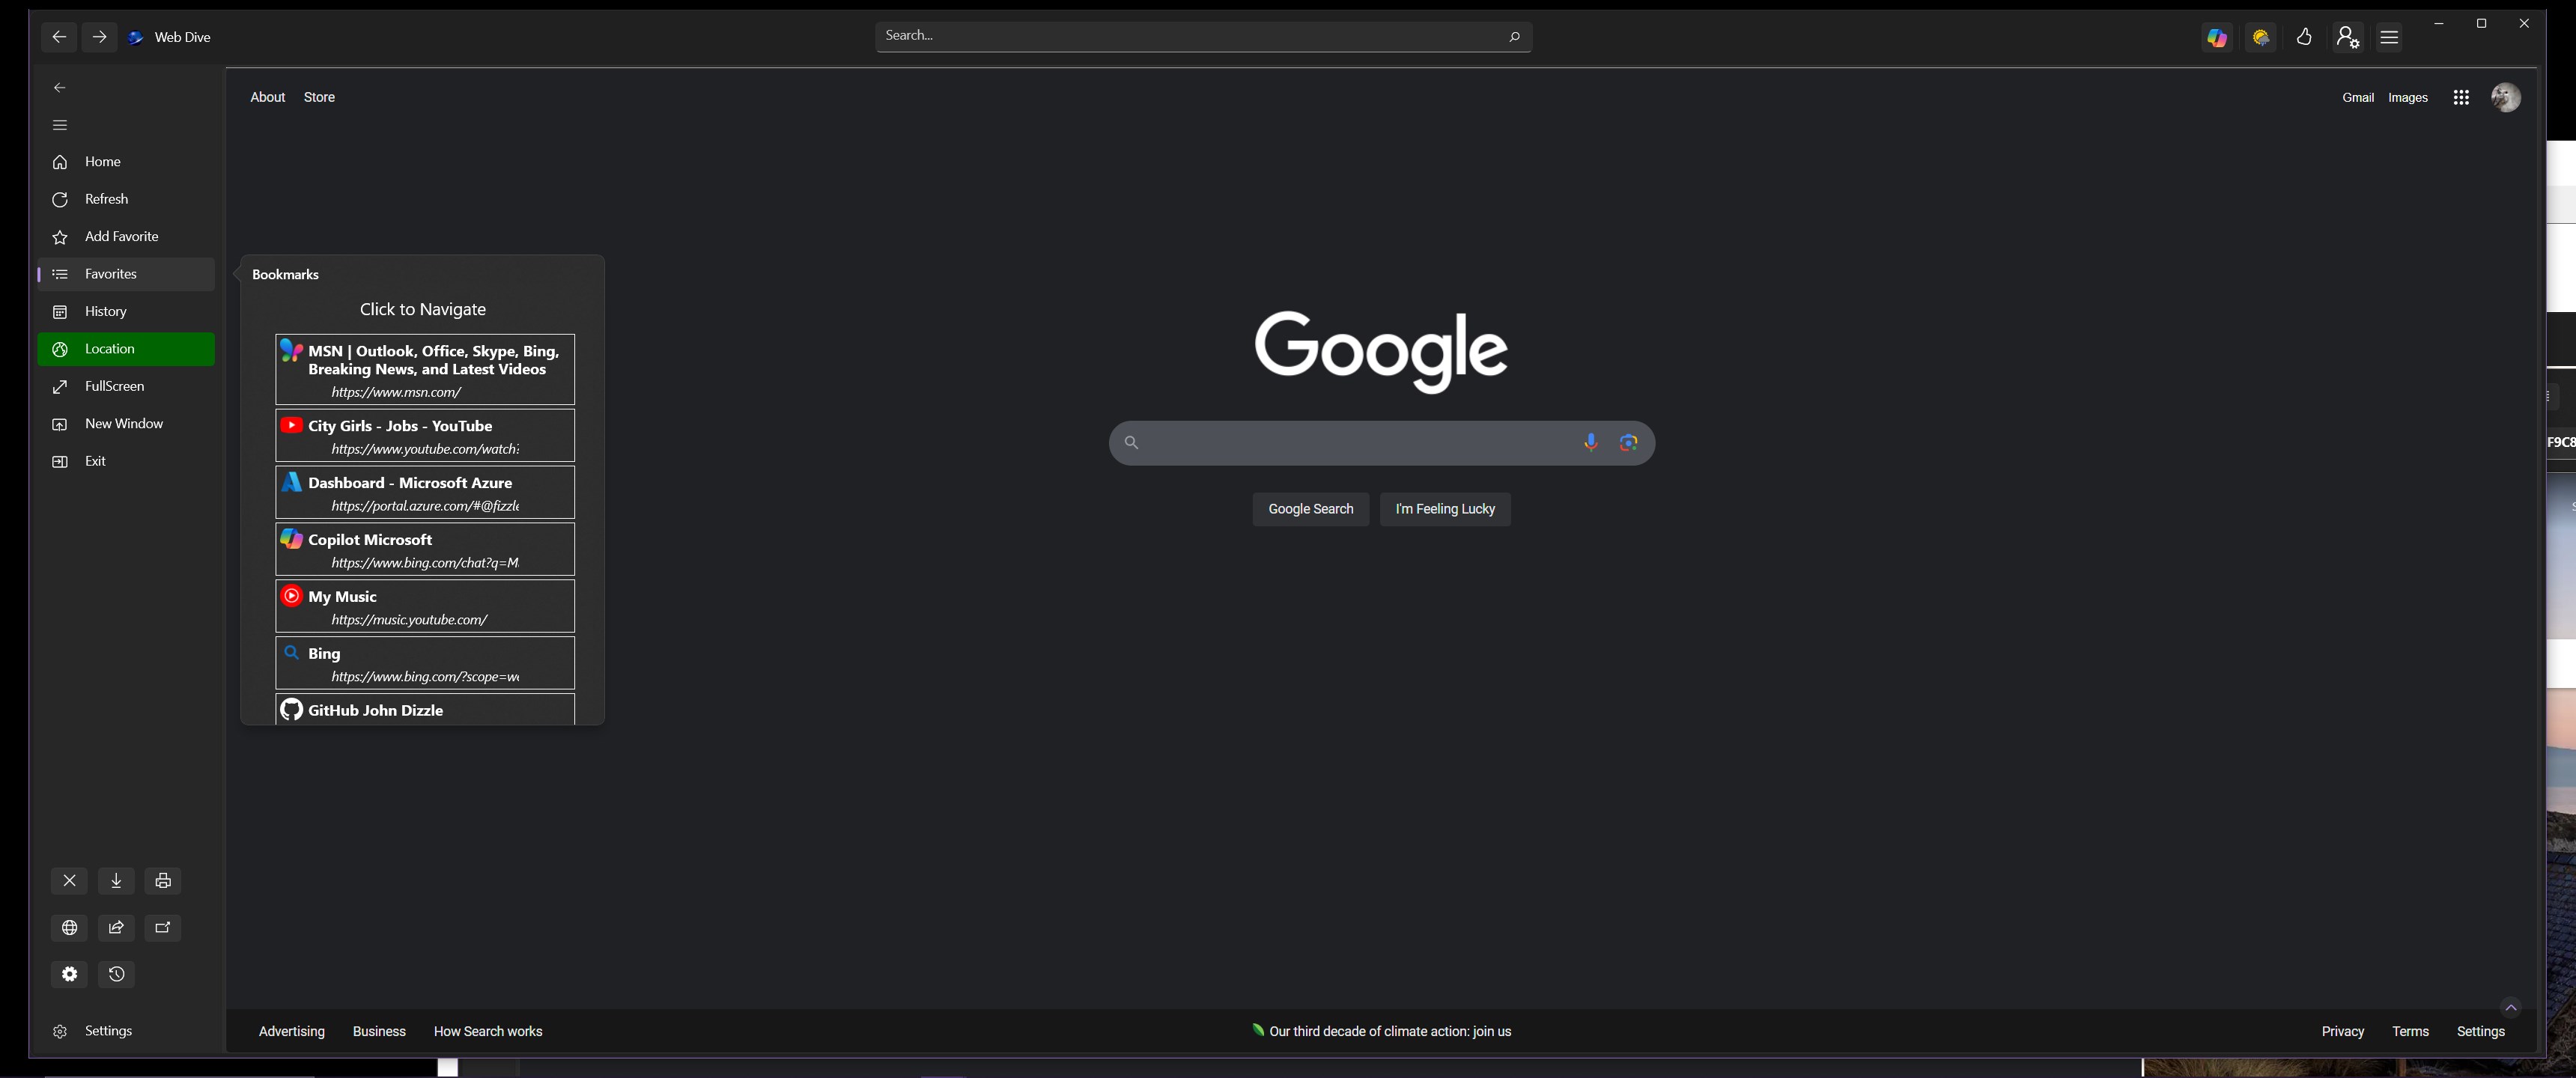
Task: Click the share arrow icon in sidebar
Action: tap(116, 928)
